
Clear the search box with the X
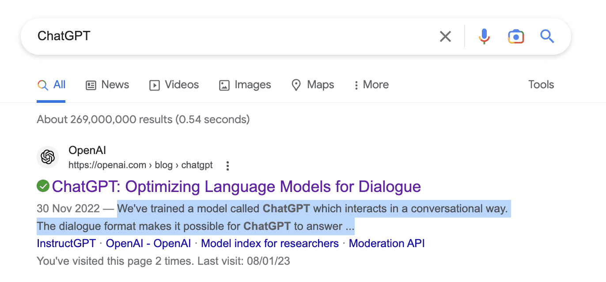click(x=445, y=37)
